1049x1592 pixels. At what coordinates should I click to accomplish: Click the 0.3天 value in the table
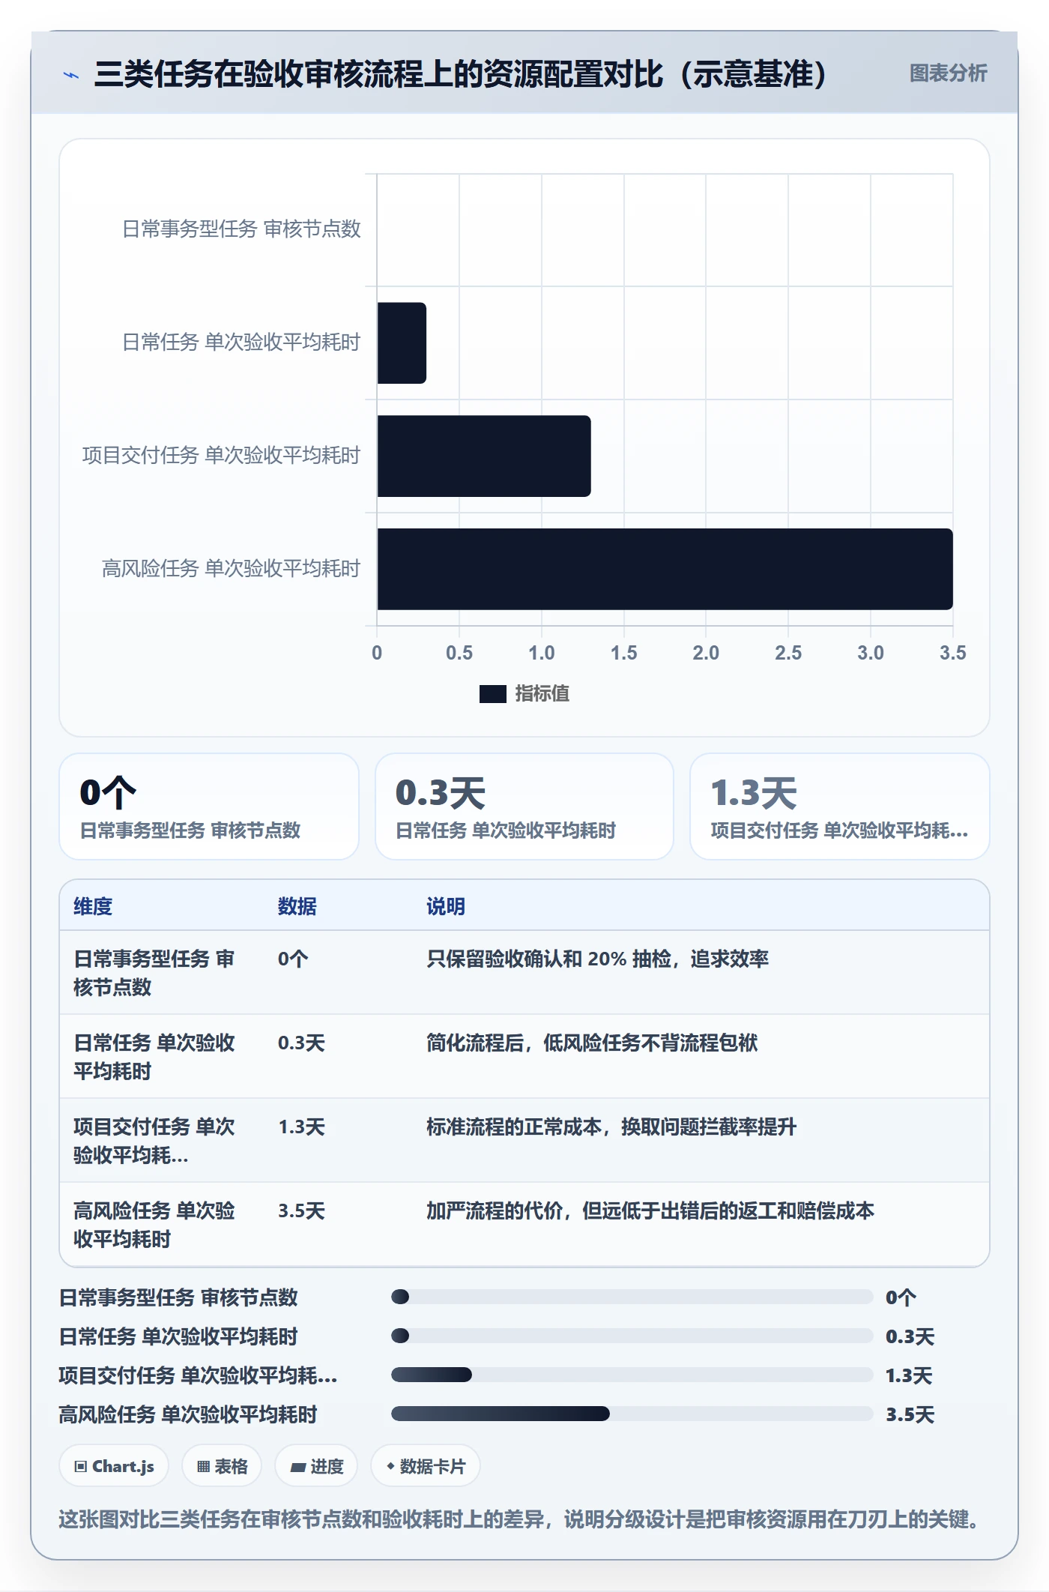[301, 1043]
